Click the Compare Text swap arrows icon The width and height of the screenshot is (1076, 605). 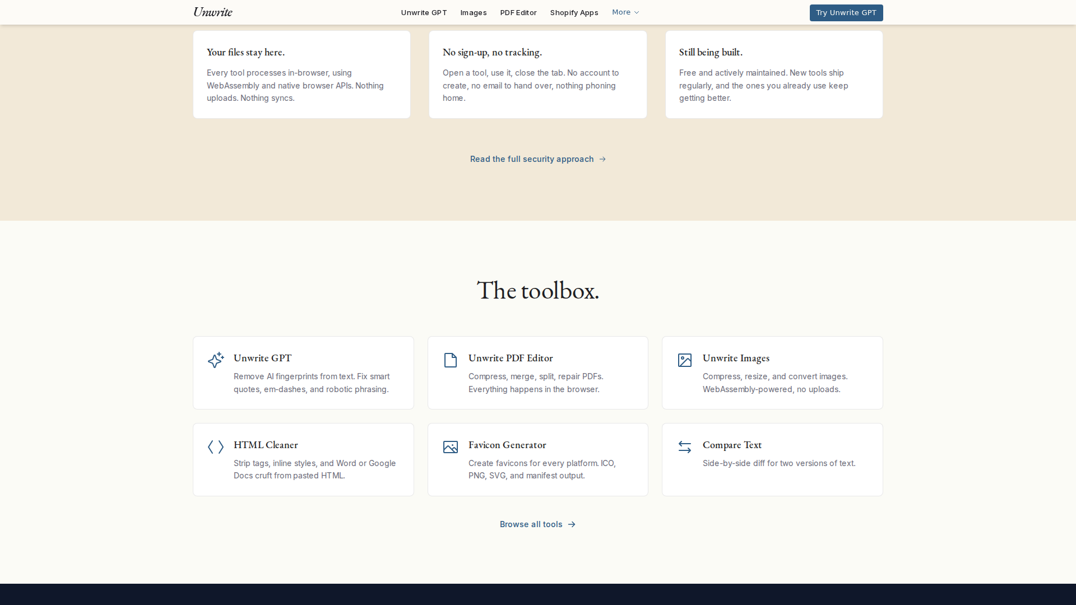pyautogui.click(x=685, y=446)
